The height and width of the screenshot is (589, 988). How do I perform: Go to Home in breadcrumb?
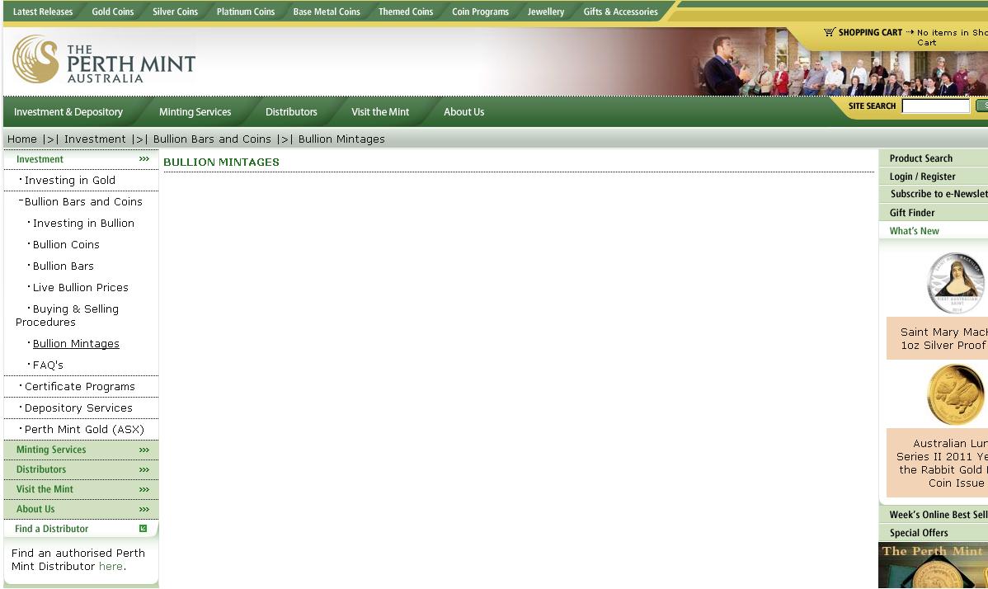point(22,139)
